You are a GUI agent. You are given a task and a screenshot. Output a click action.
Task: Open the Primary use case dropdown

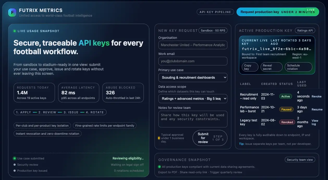tap(193, 77)
